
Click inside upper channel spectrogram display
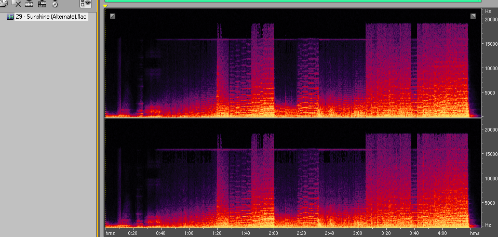(x=293, y=63)
